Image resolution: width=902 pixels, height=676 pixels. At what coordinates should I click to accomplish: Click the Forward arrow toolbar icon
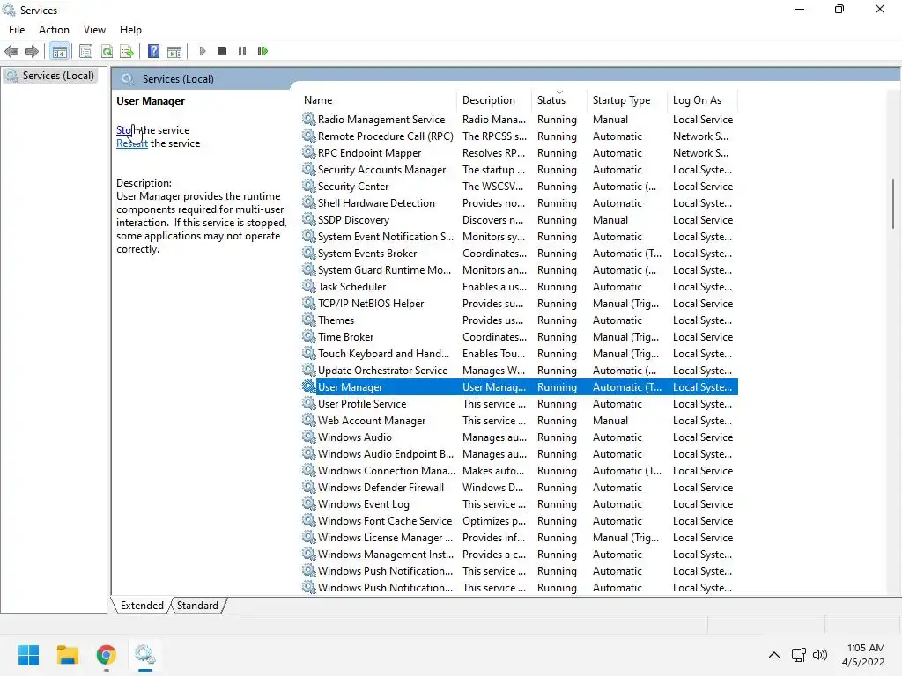click(32, 52)
